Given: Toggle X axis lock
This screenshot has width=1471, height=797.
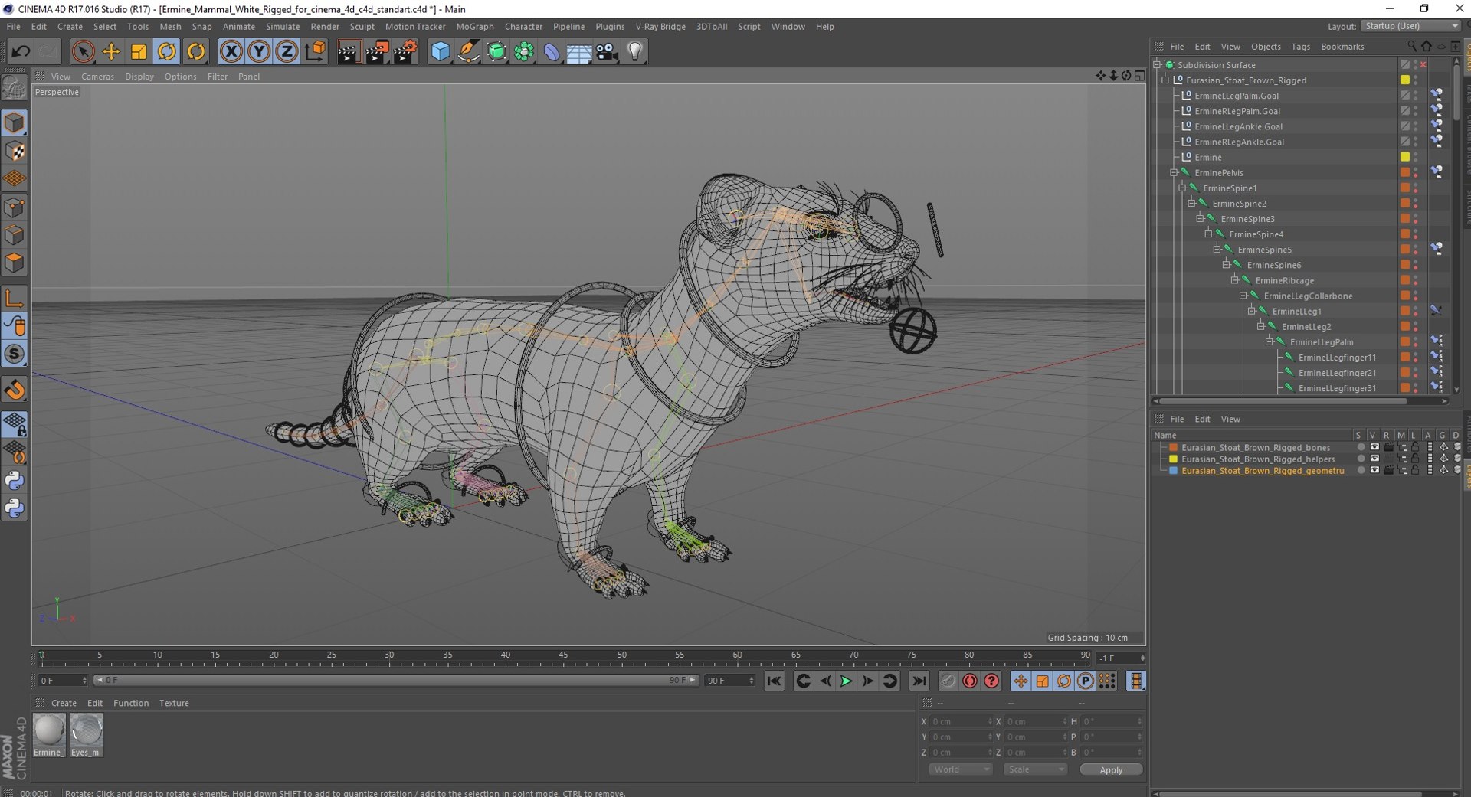Looking at the screenshot, I should [231, 51].
